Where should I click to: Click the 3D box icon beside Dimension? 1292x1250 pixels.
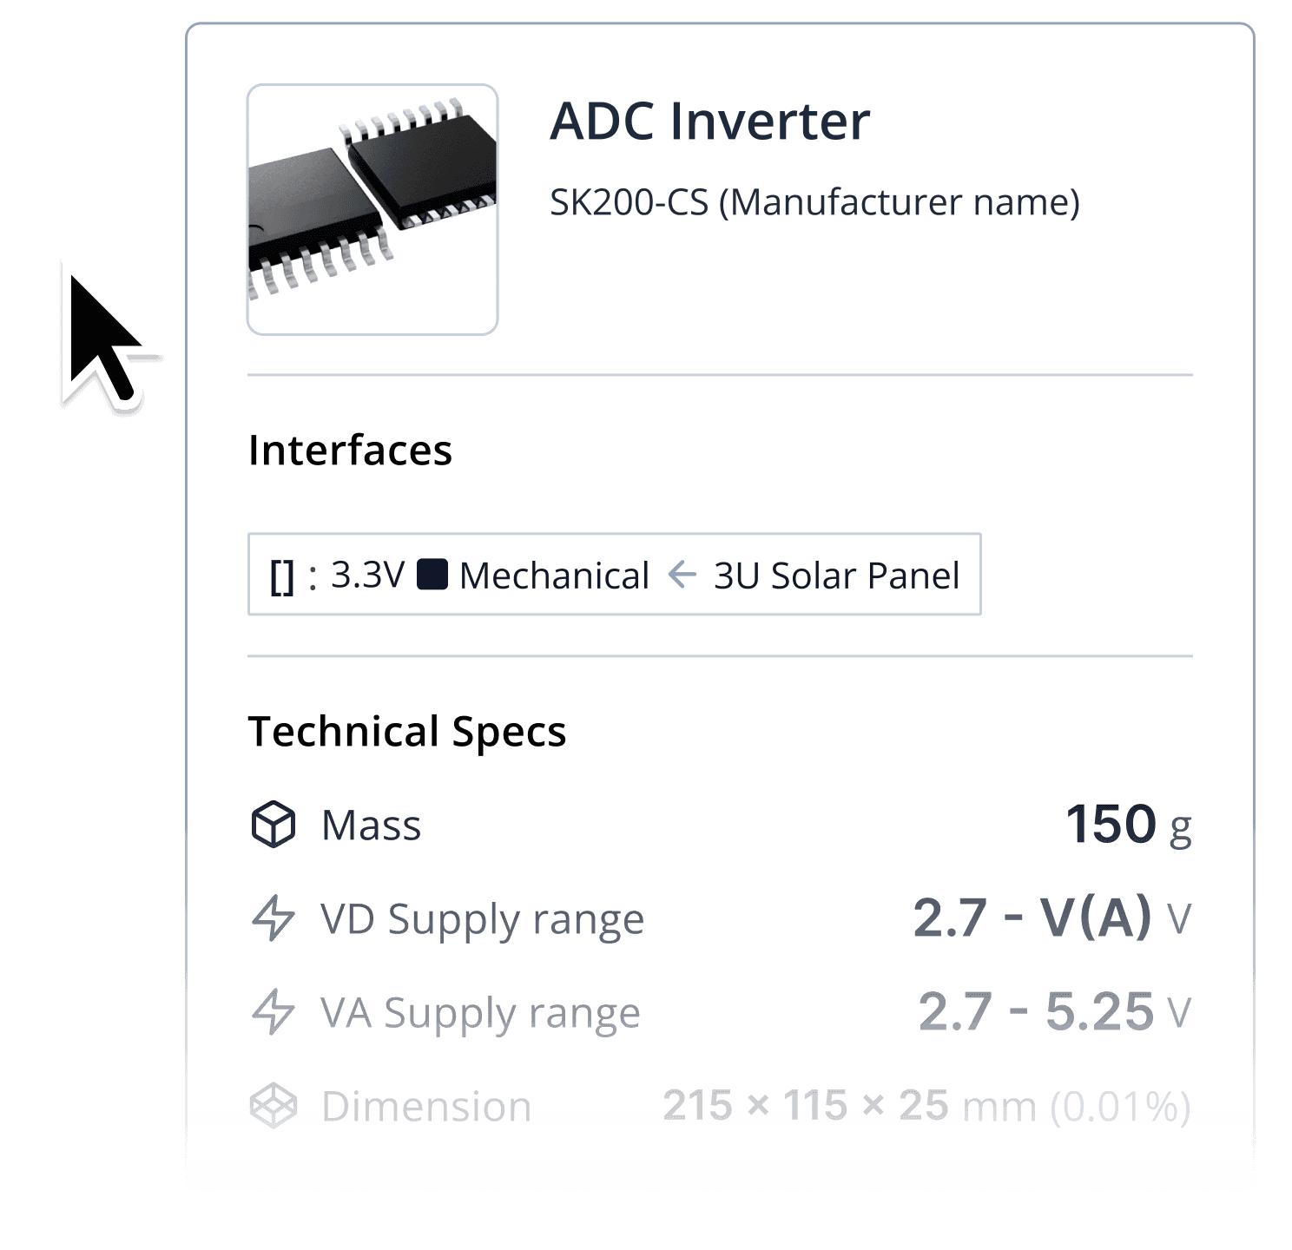[x=274, y=1106]
